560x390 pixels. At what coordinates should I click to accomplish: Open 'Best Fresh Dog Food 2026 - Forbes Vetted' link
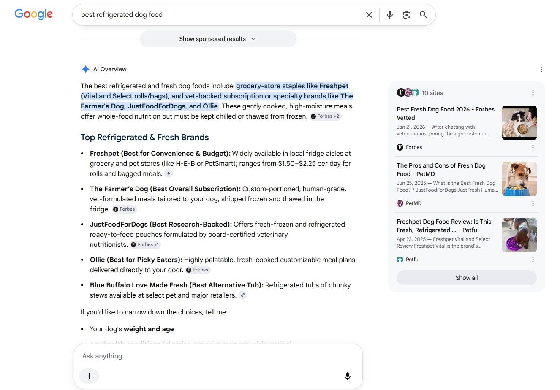pyautogui.click(x=446, y=114)
